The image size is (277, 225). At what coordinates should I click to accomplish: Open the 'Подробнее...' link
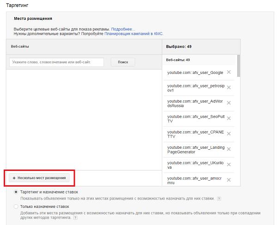[123, 29]
